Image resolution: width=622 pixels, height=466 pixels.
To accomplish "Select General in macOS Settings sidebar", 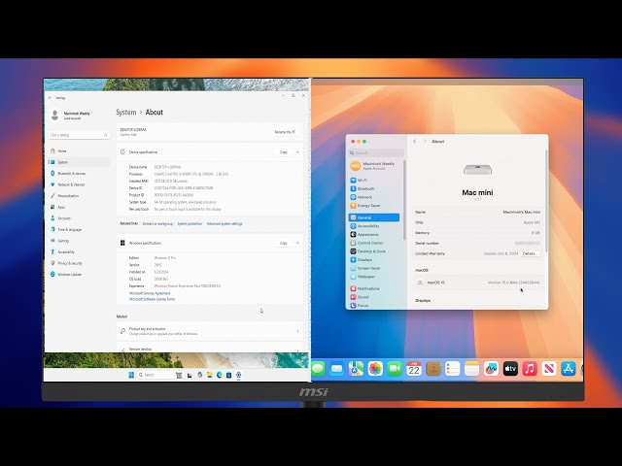I will [x=374, y=217].
